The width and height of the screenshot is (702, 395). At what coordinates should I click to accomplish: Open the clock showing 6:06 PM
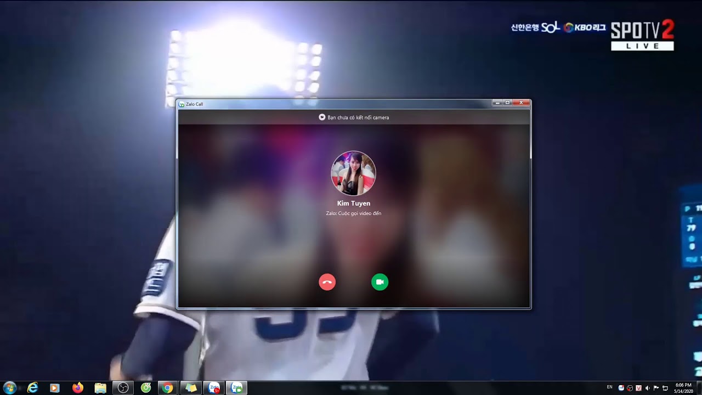(x=683, y=388)
